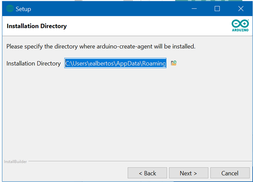Proceed by pressing Next
253x182 pixels.
pyautogui.click(x=188, y=173)
